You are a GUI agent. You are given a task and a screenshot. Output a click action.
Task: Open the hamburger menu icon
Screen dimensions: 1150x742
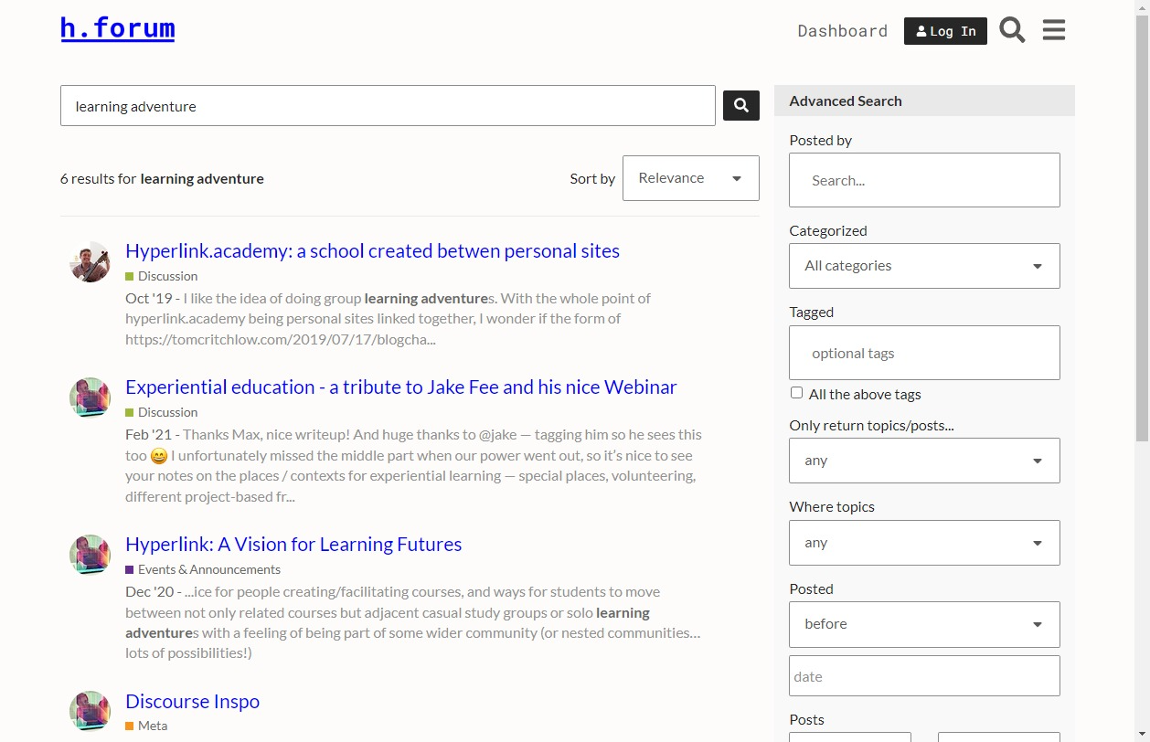pyautogui.click(x=1054, y=30)
